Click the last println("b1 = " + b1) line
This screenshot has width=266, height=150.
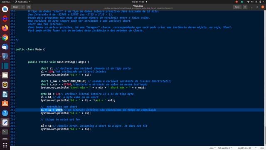tap(66, 129)
